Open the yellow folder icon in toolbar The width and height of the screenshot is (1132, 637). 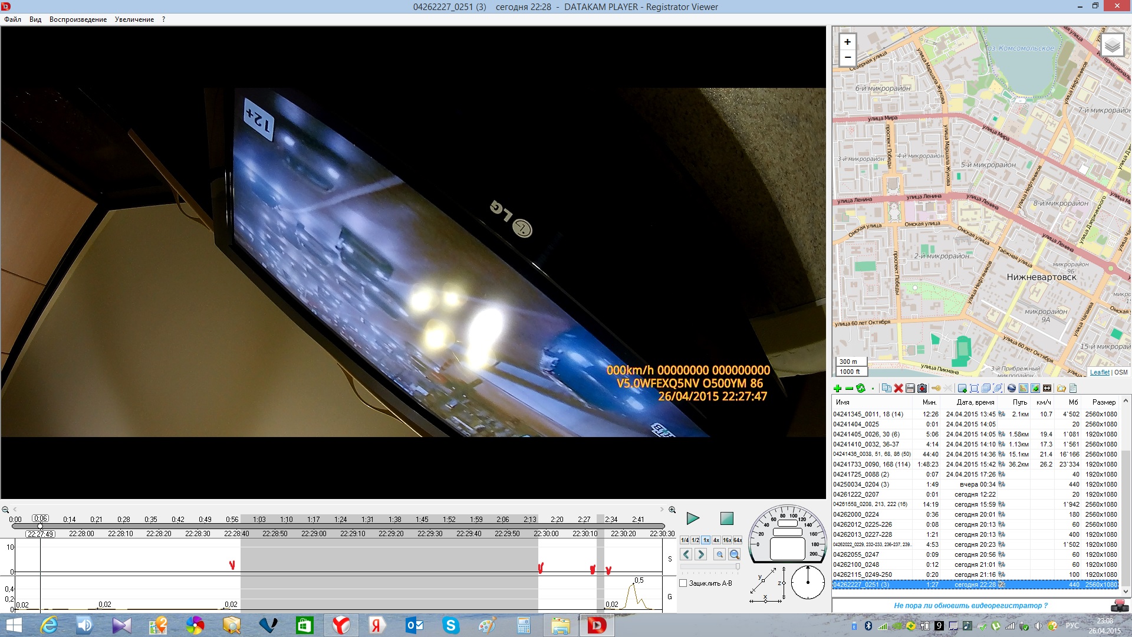tap(1061, 388)
